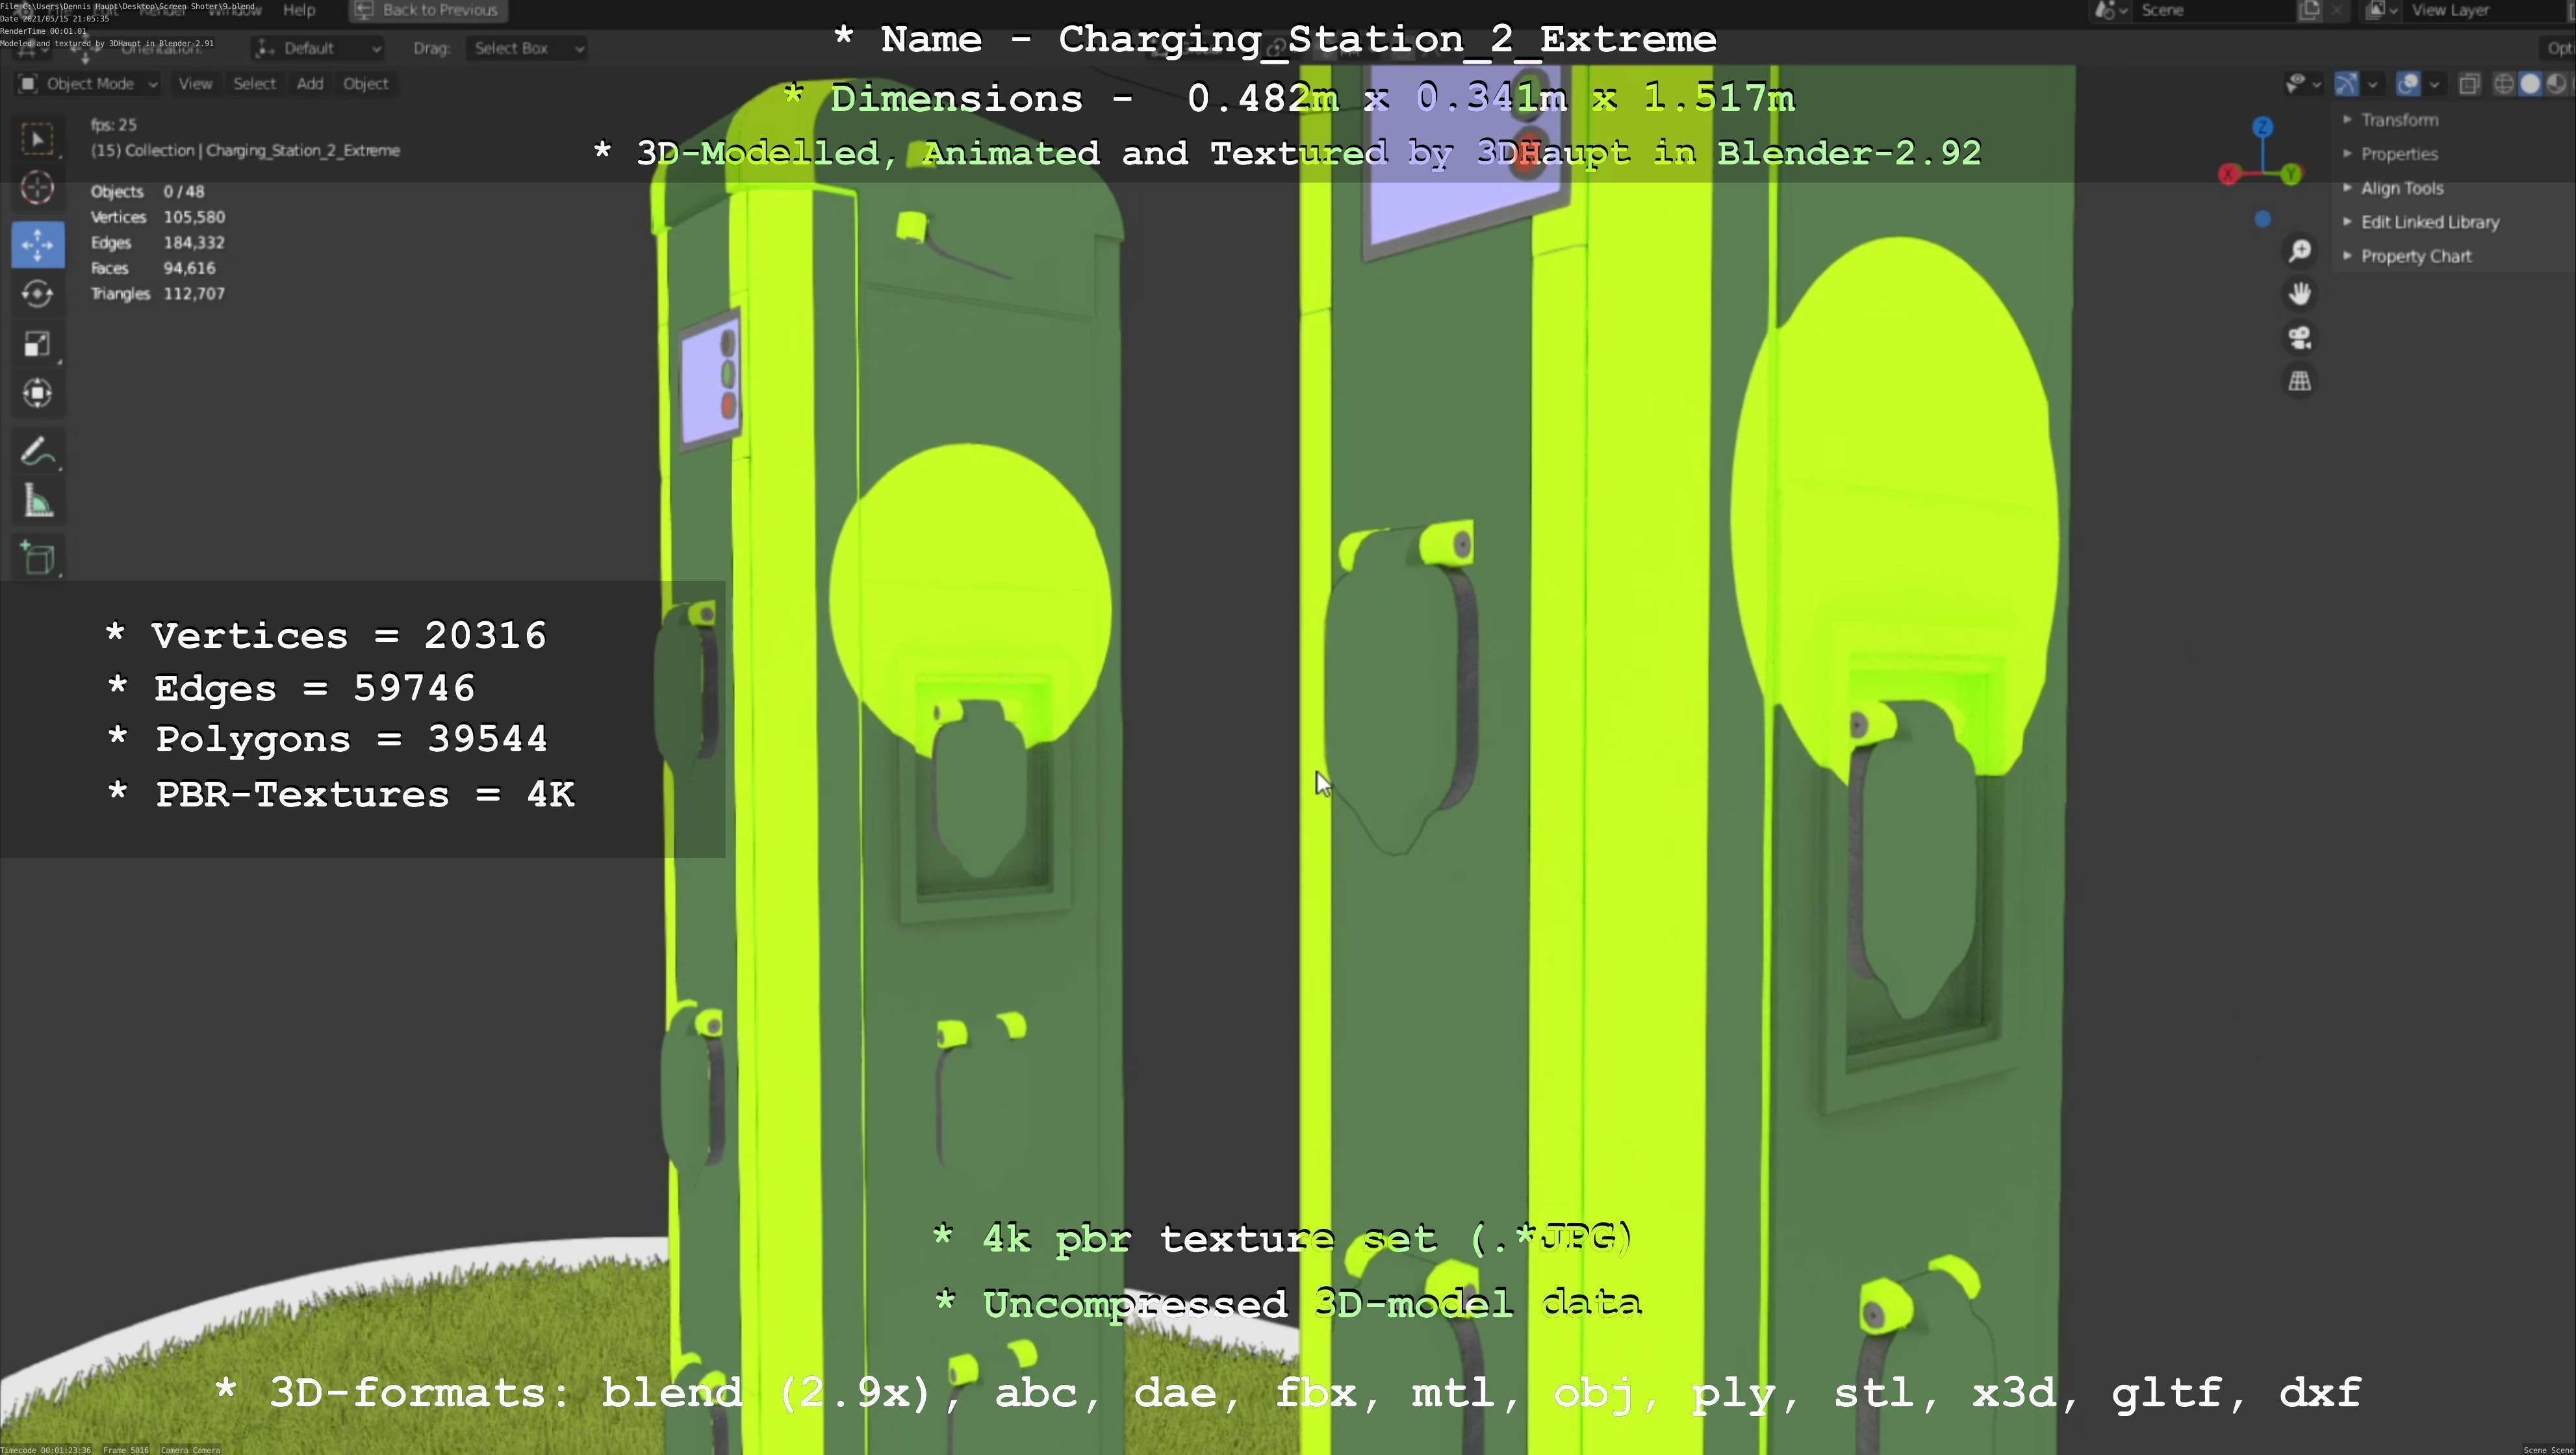Select the Rotate tool
2576x1455 pixels.
click(38, 294)
